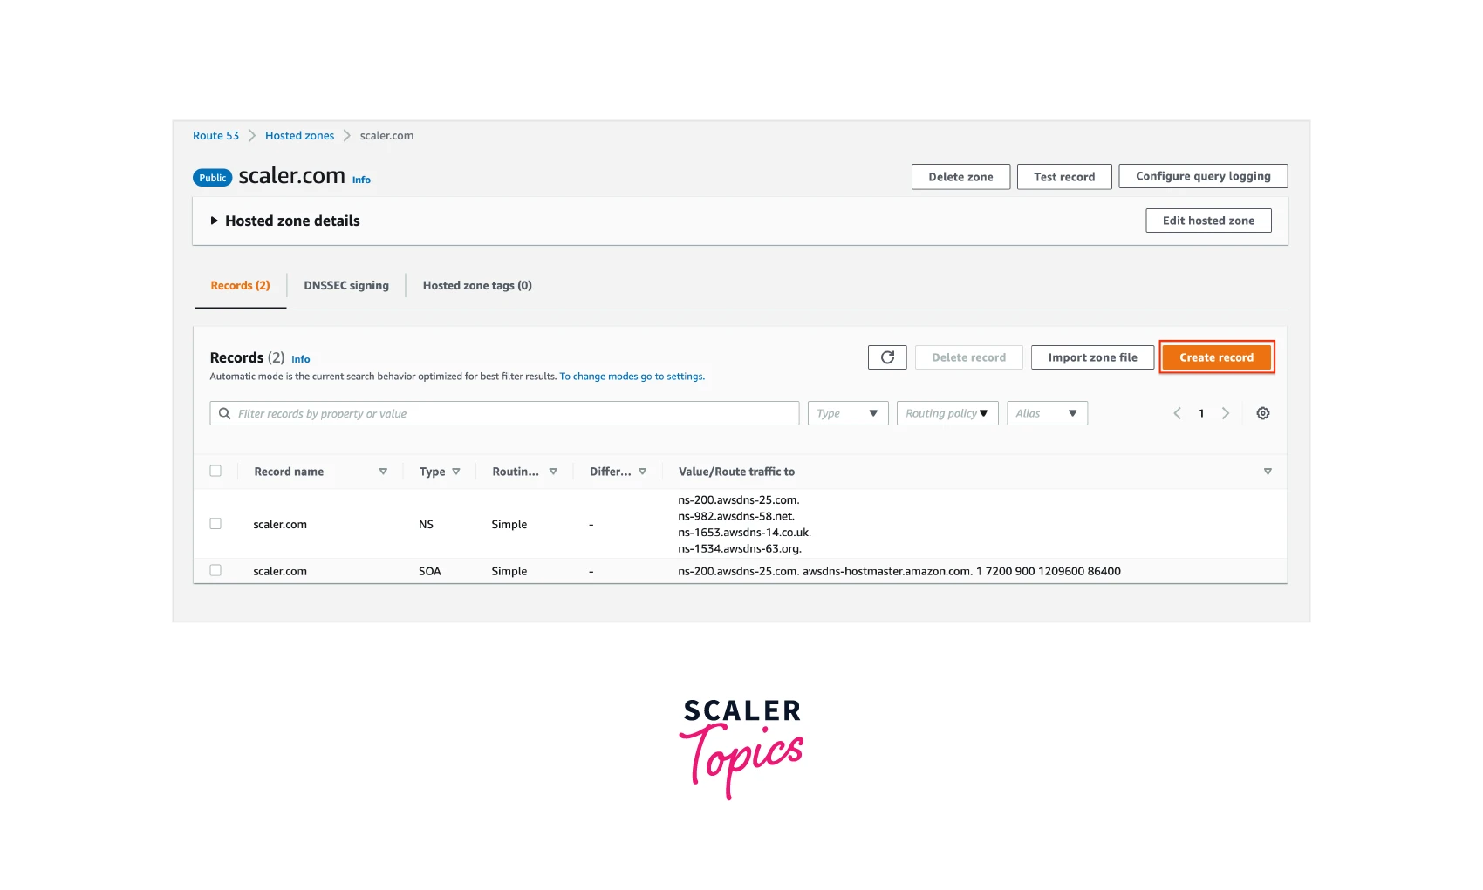1483x890 pixels.
Task: Switch to the DNSSEC signing tab
Action: coord(346,286)
